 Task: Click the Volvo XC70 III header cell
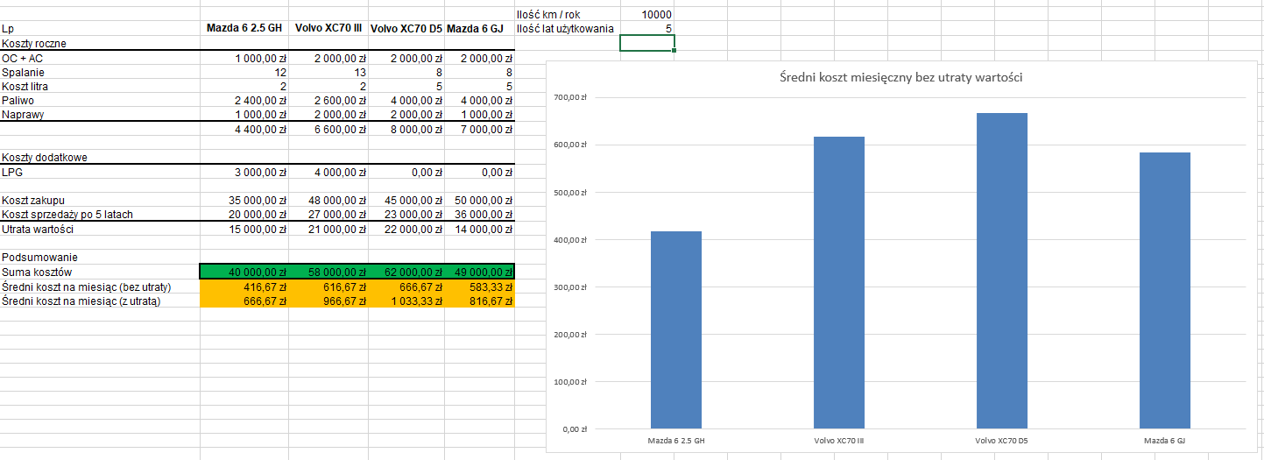(328, 28)
